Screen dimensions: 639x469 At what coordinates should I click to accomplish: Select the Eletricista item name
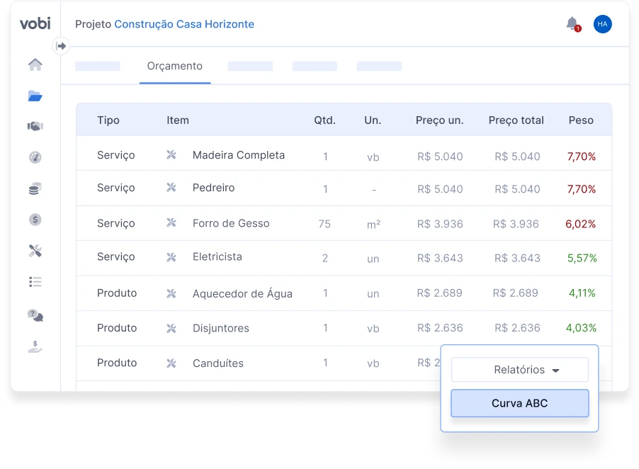click(217, 256)
